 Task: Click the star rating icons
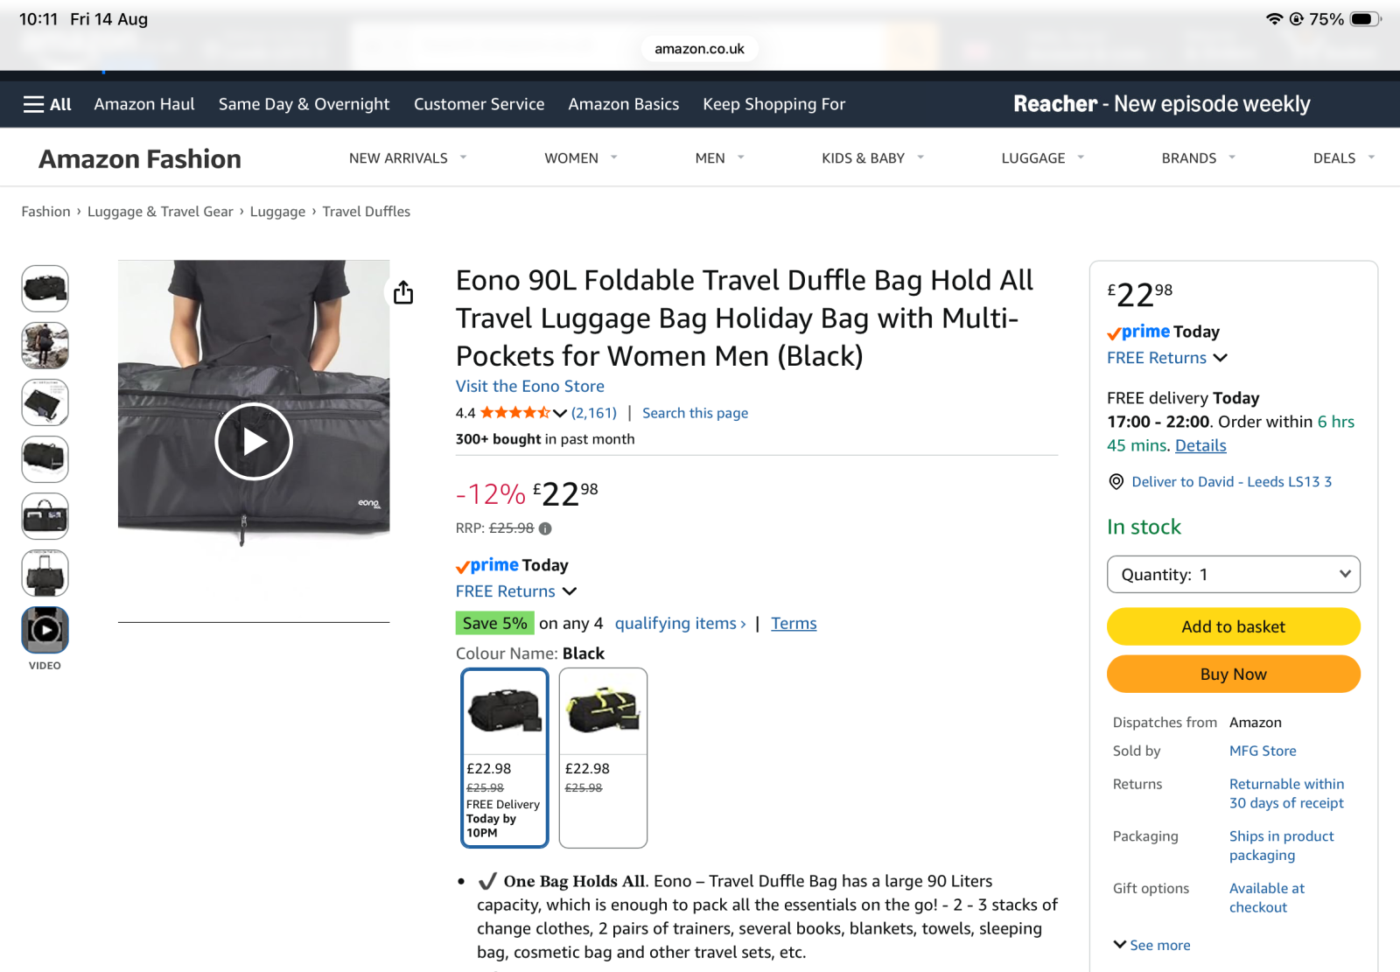pyautogui.click(x=515, y=413)
